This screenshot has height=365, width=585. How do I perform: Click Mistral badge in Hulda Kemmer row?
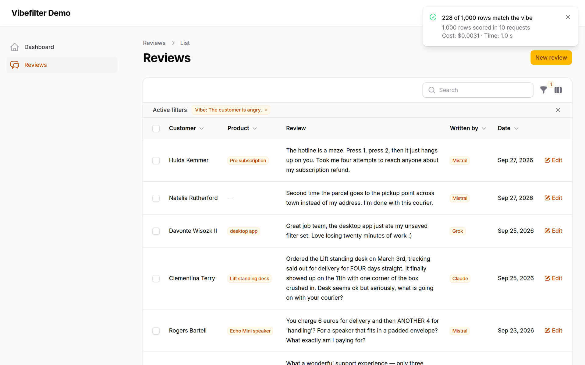[x=460, y=161]
